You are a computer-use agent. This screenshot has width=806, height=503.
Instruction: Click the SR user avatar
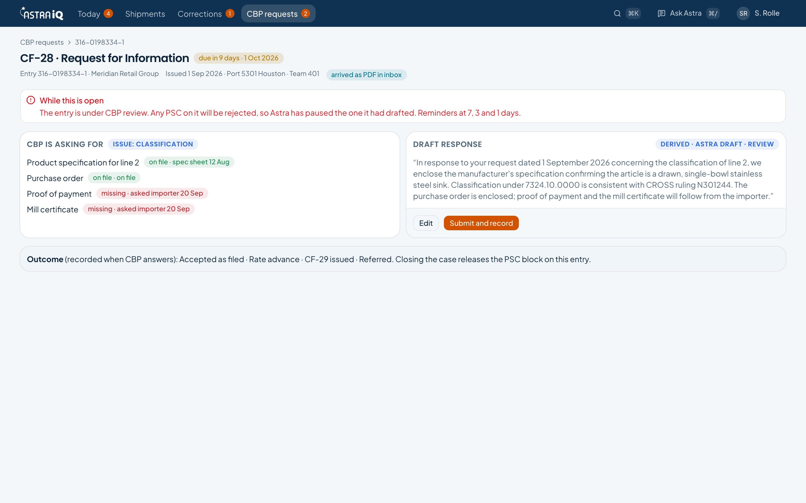tap(743, 13)
